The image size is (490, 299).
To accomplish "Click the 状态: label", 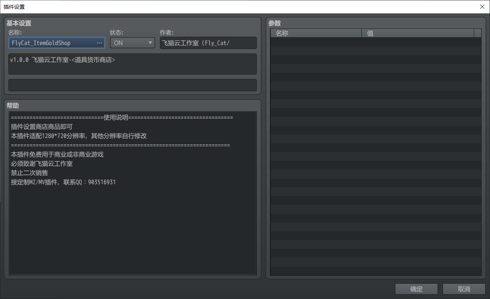I will coord(116,32).
